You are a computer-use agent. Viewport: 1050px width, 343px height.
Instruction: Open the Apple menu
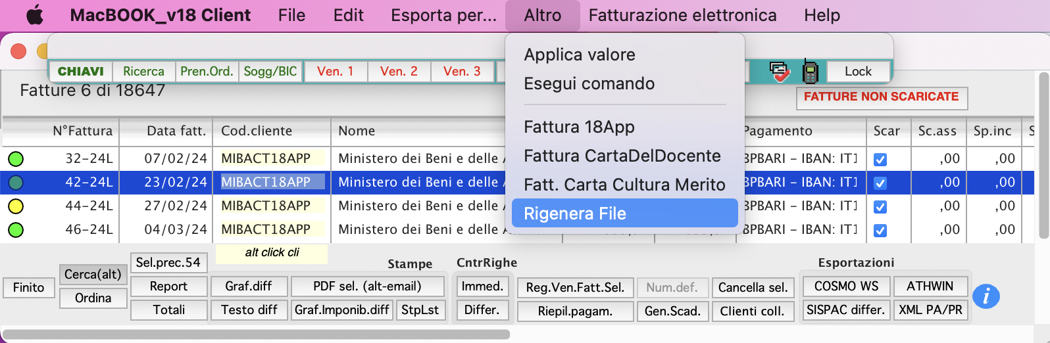pos(35,15)
